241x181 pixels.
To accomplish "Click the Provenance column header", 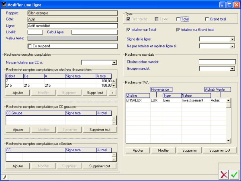I will [x=161, y=89].
